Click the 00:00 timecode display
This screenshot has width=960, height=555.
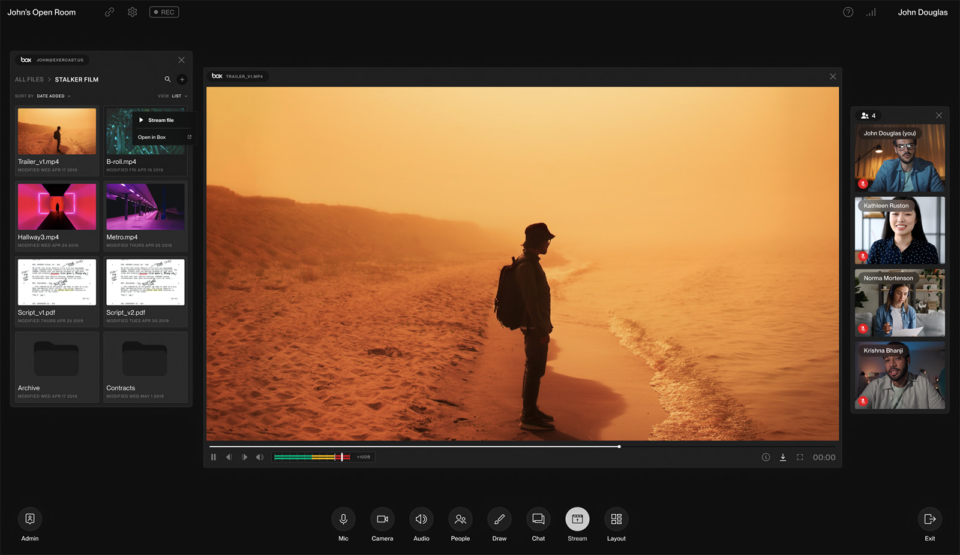[824, 457]
